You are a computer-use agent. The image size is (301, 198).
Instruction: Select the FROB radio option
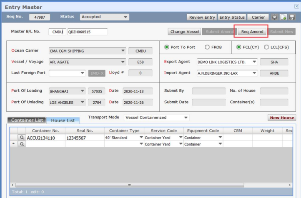pos(207,47)
